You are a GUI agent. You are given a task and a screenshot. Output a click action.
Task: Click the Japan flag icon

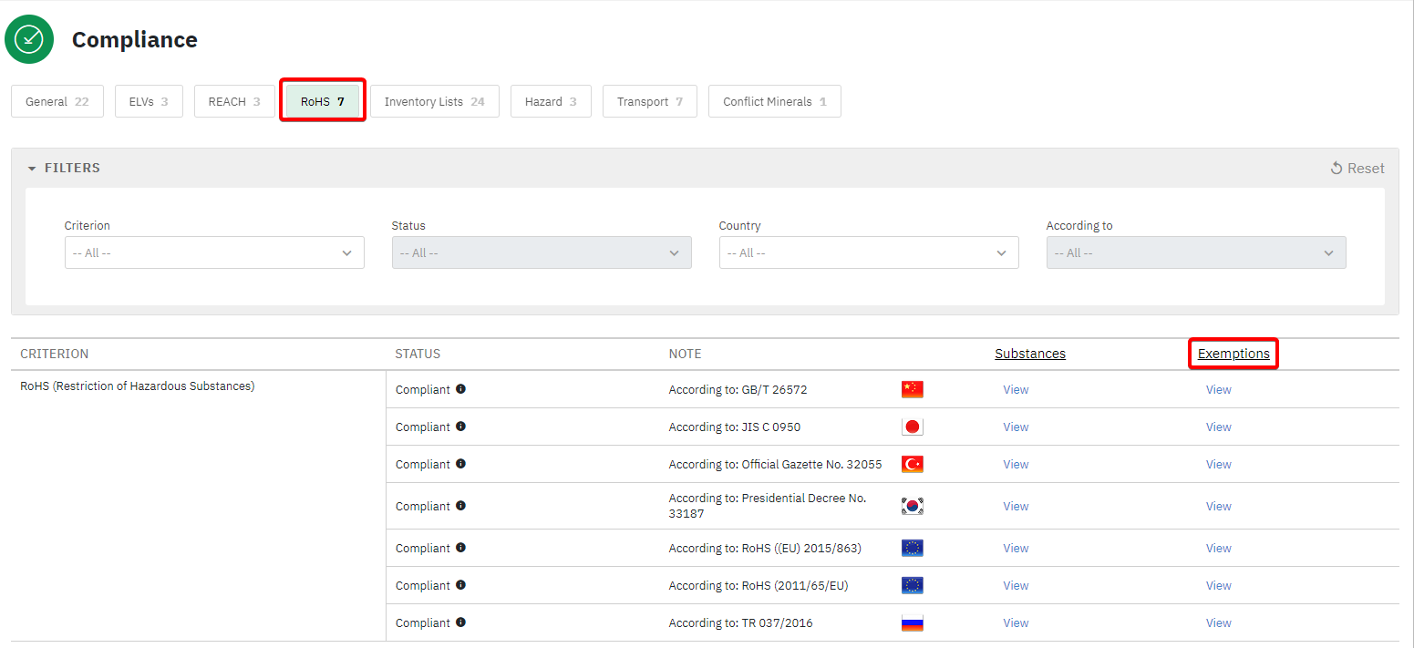[912, 427]
